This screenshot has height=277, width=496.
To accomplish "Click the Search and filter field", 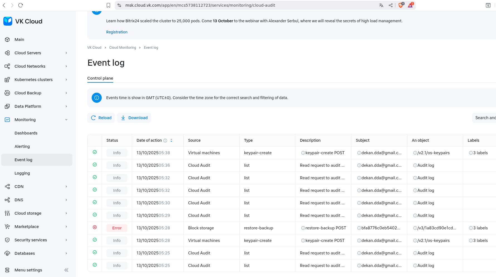I will 485,118.
